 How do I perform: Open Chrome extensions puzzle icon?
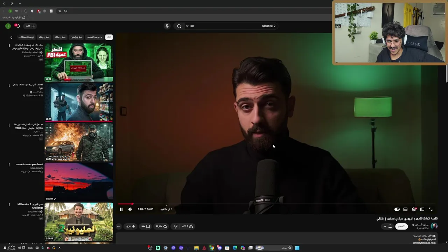point(26,11)
